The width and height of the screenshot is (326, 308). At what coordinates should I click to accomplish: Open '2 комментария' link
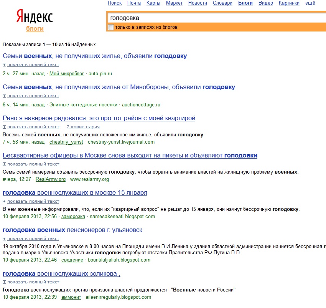tap(83, 127)
